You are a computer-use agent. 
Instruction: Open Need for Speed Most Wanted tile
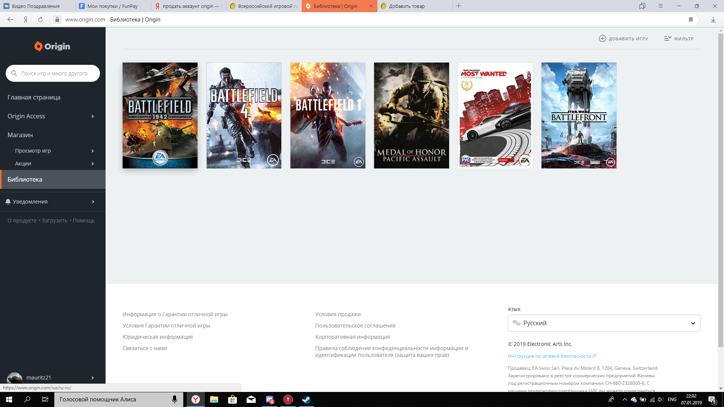[495, 115]
